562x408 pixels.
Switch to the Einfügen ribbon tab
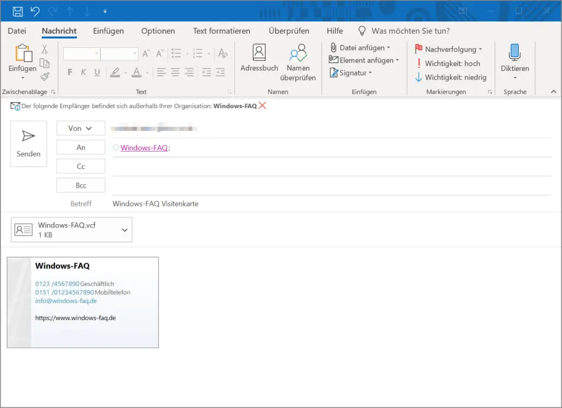point(108,31)
